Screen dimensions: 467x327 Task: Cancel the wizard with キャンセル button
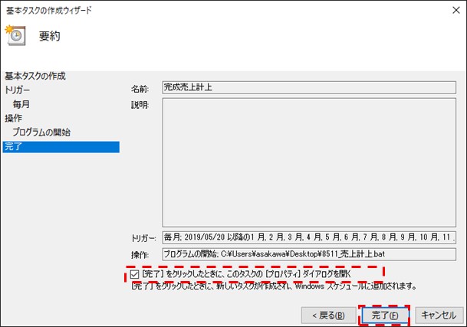point(438,315)
